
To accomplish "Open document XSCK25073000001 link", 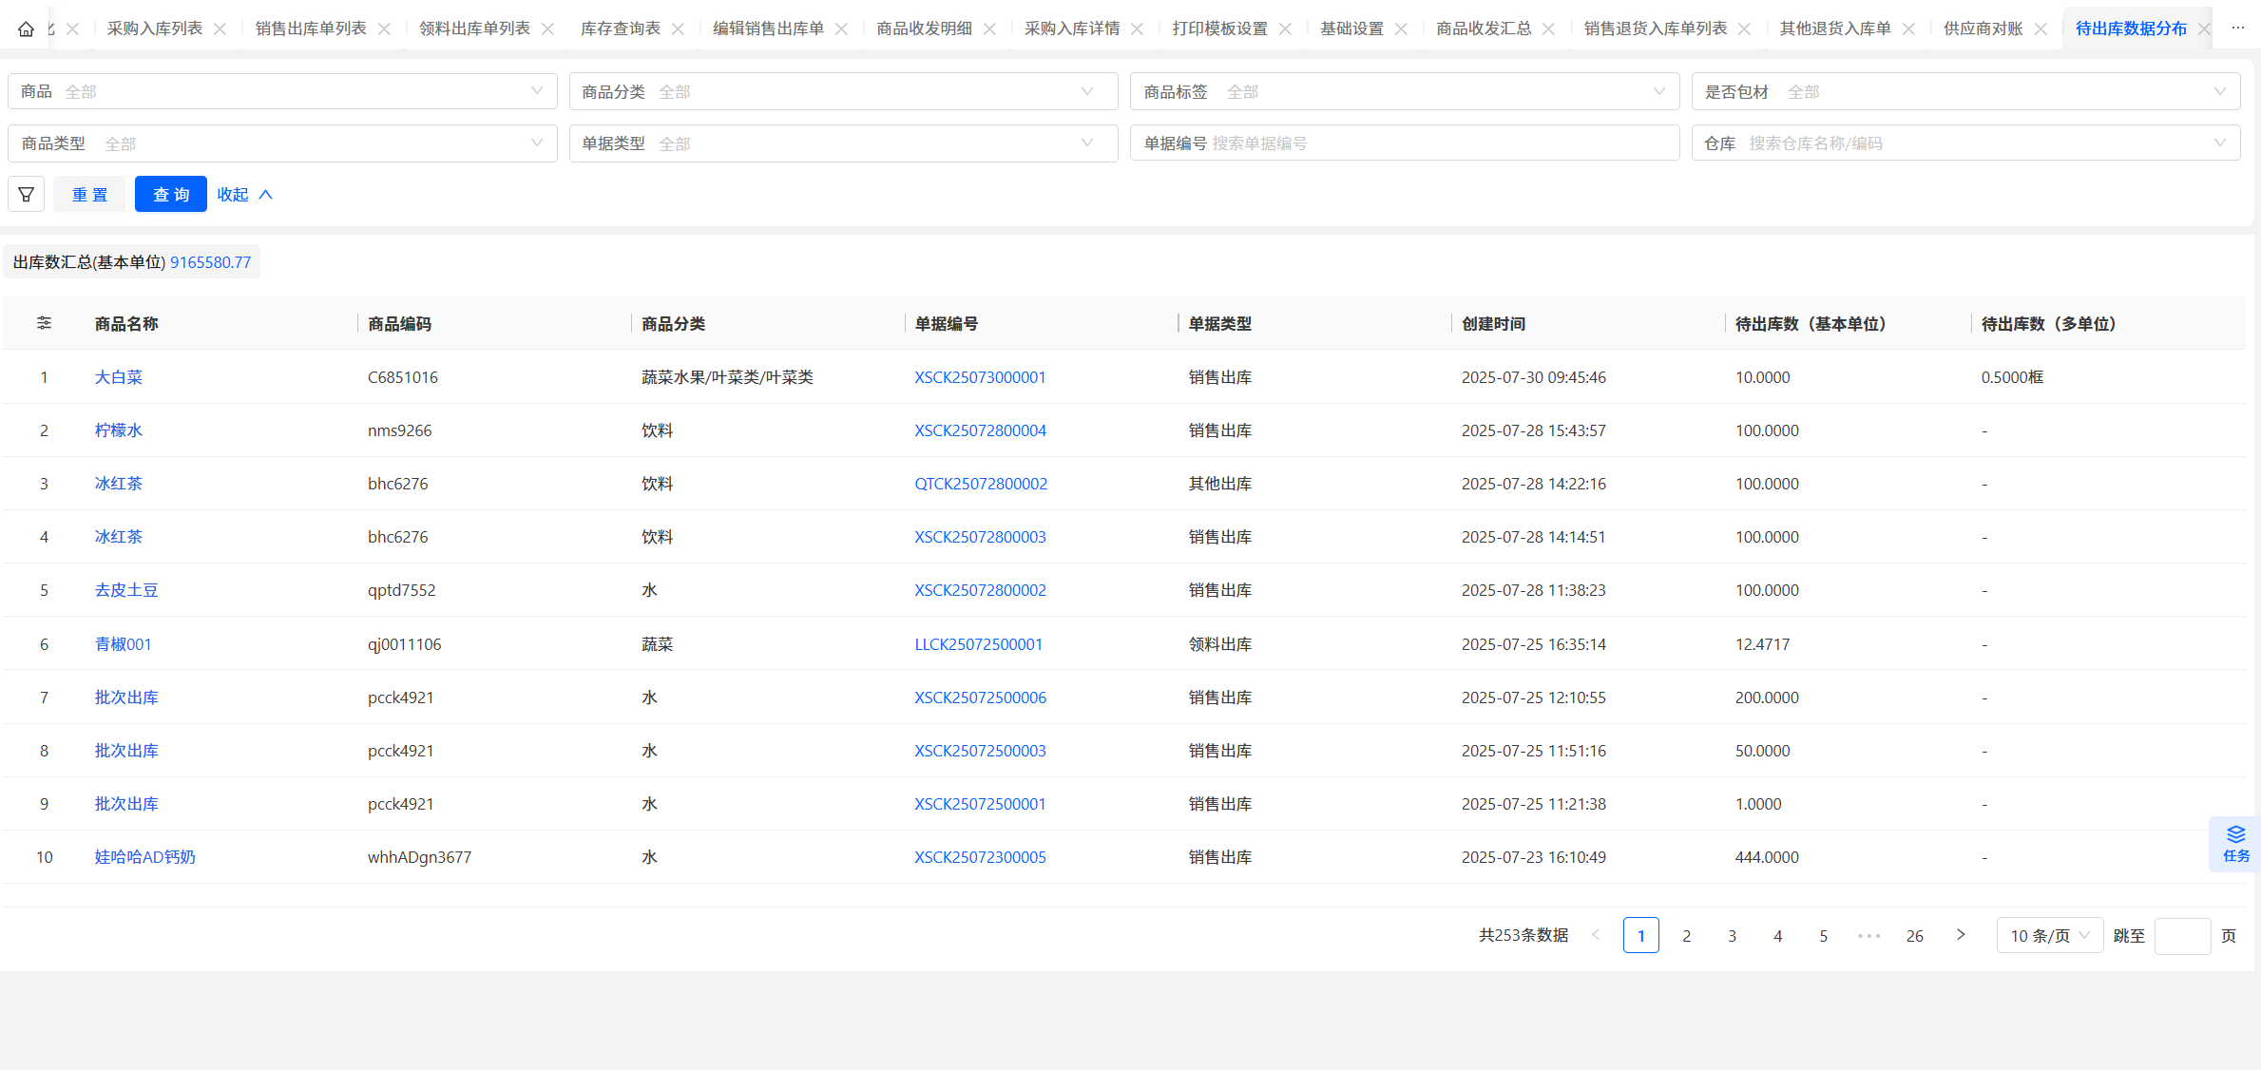I will (980, 377).
